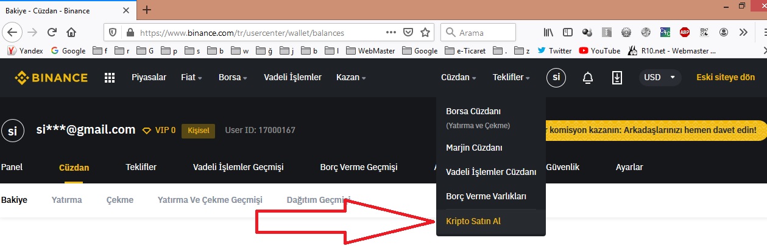Show tracking protection shield info
Image resolution: width=767 pixels, height=246 pixels.
(x=112, y=32)
